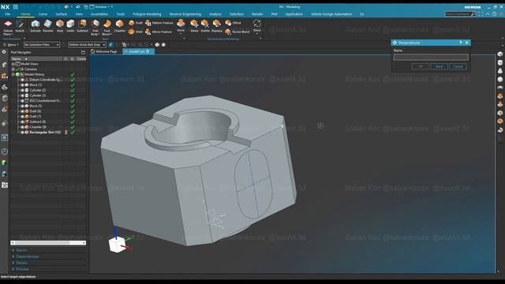Switch to the Polygon Modeling tab
The image size is (505, 284).
tap(147, 14)
